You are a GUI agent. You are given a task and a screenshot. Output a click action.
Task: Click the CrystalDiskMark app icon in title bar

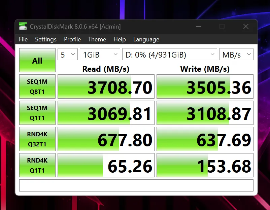click(x=23, y=26)
